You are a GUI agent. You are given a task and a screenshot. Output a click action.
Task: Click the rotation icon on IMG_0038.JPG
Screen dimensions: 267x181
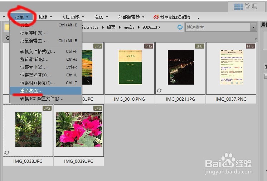point(7,152)
